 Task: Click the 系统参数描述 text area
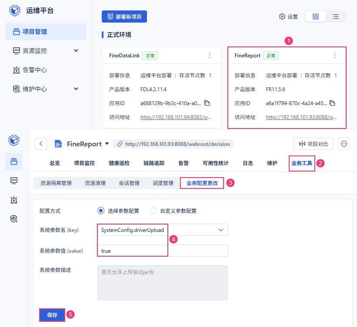tap(163, 283)
